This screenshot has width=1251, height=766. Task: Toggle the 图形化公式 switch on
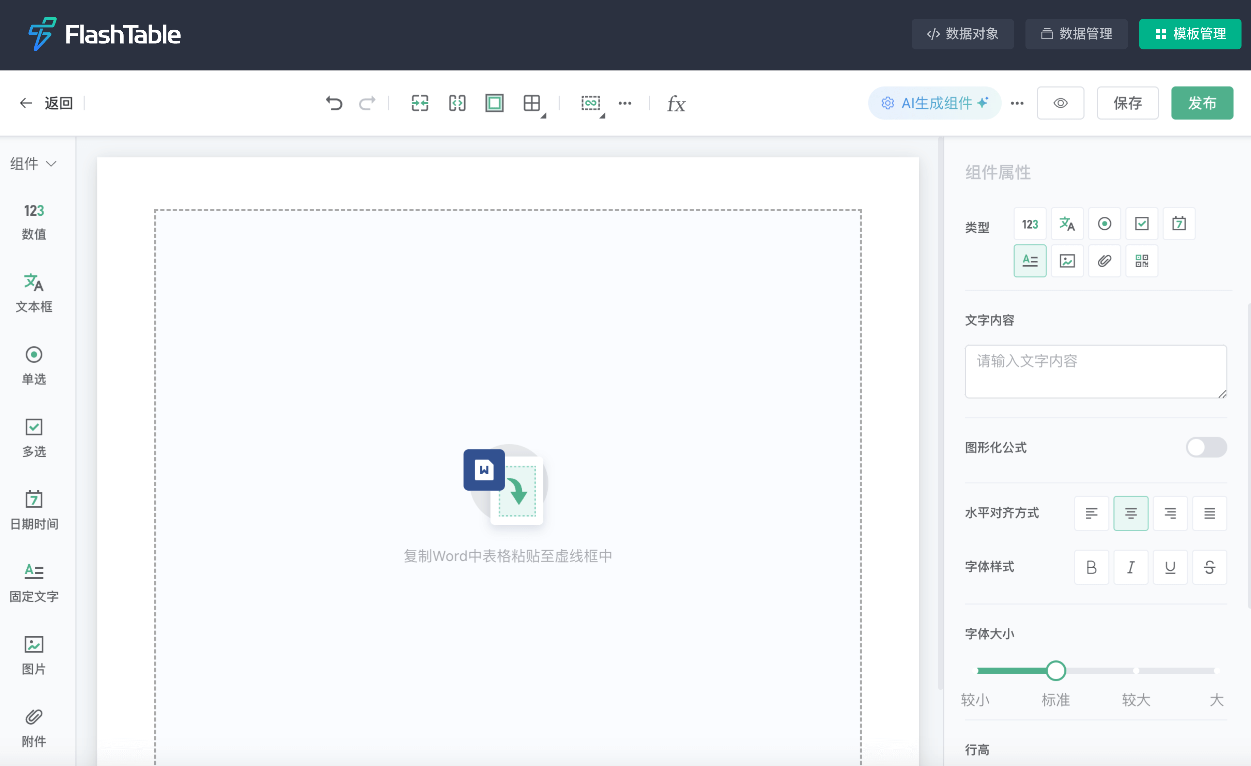pyautogui.click(x=1206, y=447)
